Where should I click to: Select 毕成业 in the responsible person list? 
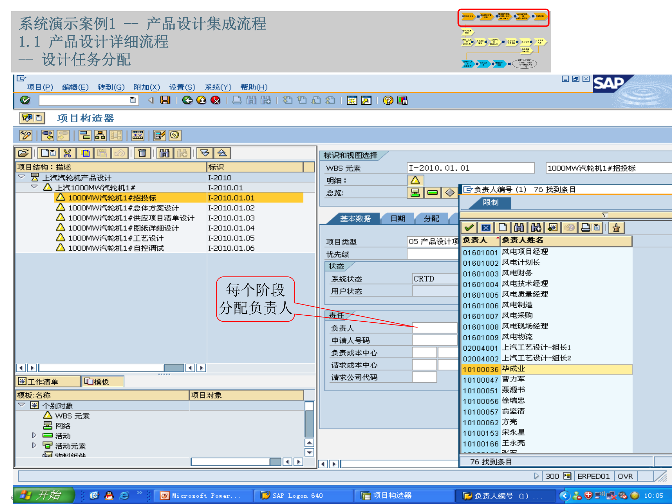(x=513, y=369)
